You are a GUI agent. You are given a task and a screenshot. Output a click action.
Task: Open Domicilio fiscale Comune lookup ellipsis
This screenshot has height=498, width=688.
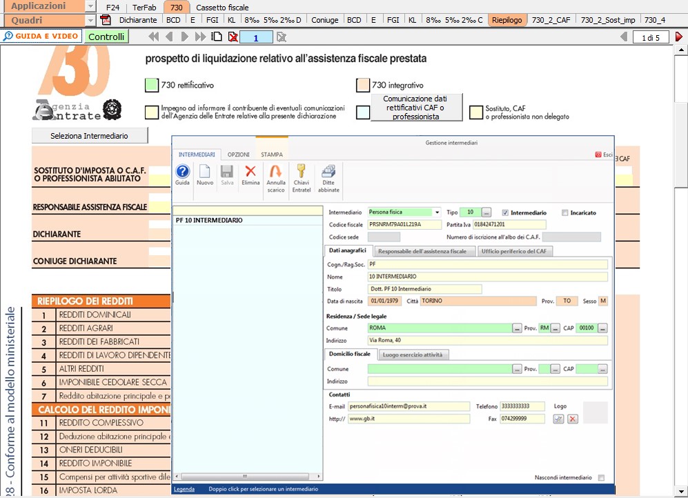pos(517,369)
